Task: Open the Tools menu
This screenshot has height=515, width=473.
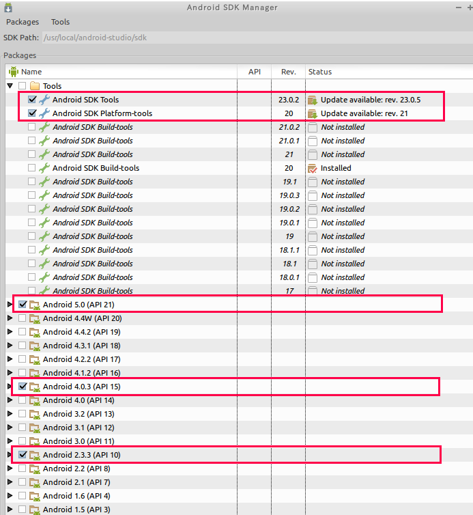Action: [x=60, y=22]
